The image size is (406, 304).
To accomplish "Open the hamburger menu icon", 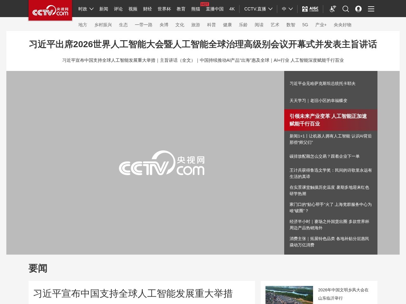I will point(371,9).
